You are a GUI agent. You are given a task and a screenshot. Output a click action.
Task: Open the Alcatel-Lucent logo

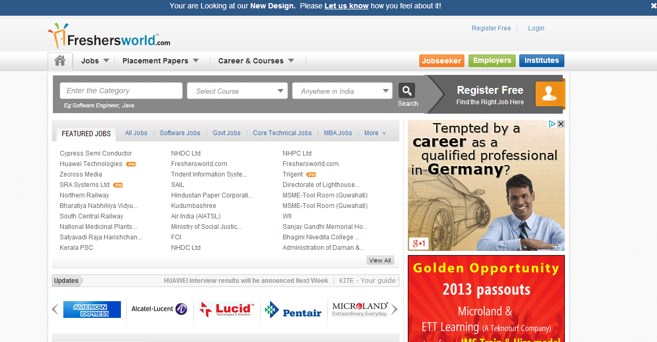coord(159,309)
